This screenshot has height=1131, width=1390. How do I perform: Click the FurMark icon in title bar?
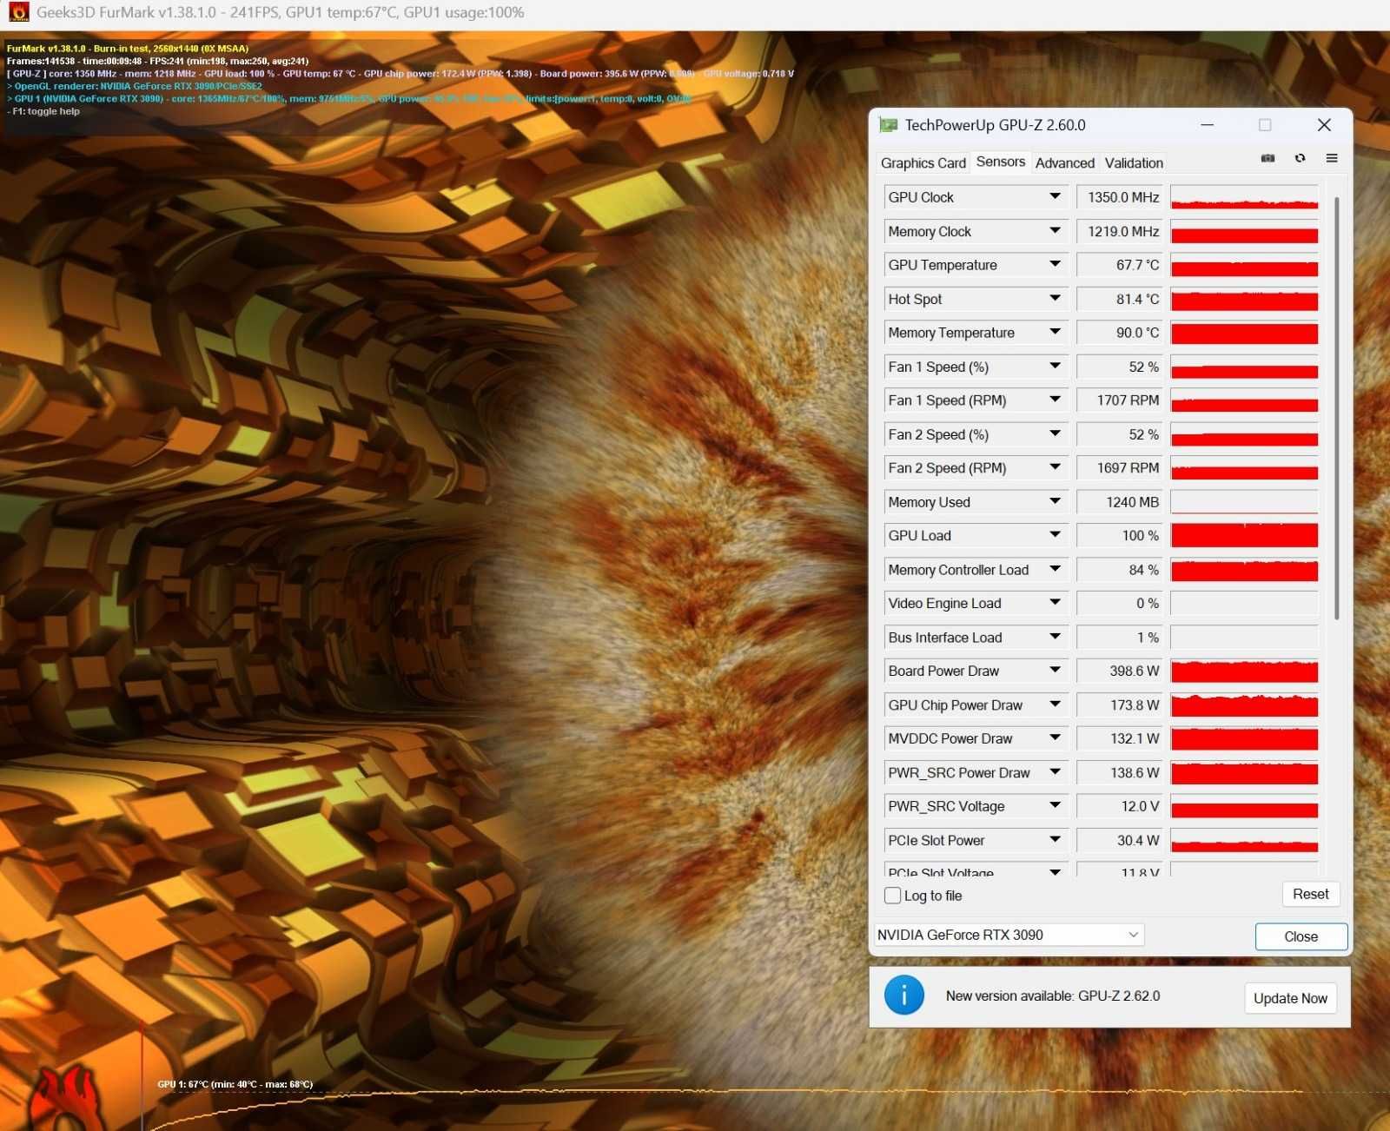18,12
